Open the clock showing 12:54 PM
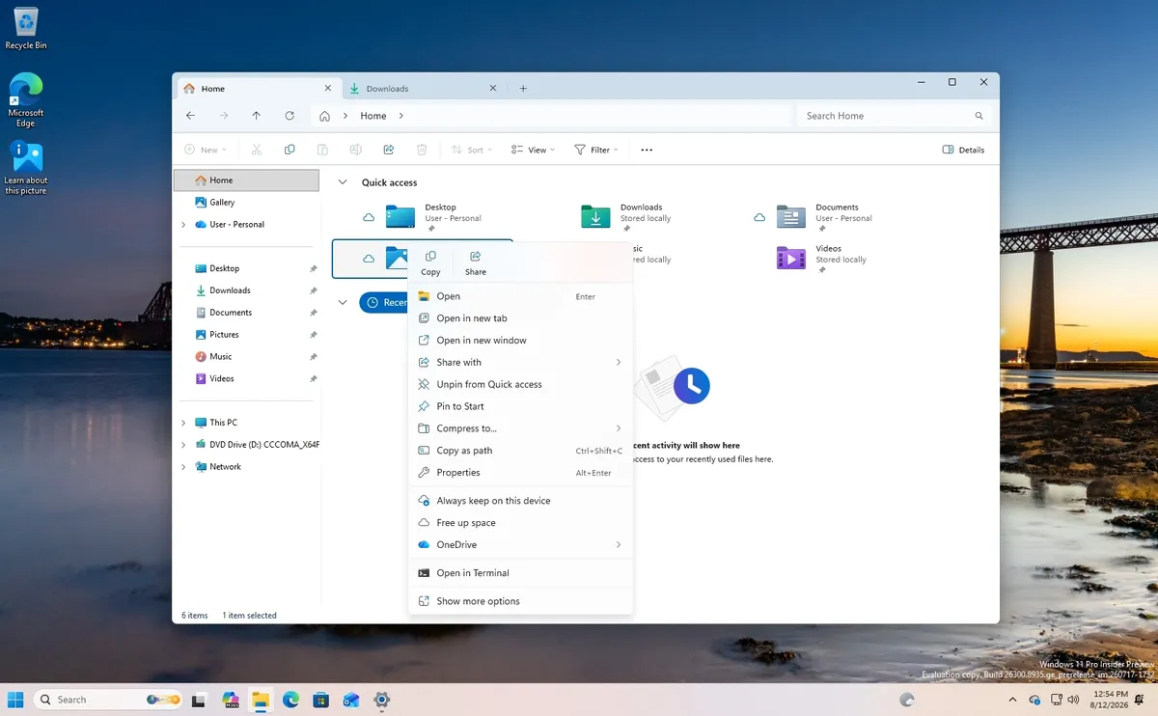Screen dimensions: 1158x716 [x=1108, y=700]
